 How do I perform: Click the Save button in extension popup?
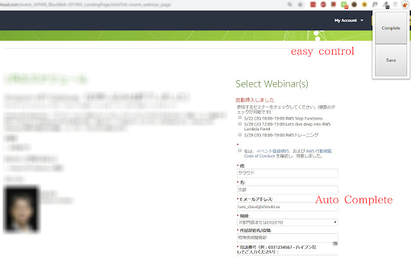click(x=391, y=60)
